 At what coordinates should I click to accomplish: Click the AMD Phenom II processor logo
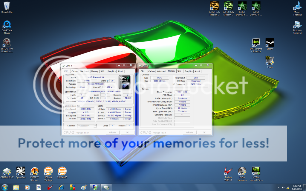[x=125, y=82]
